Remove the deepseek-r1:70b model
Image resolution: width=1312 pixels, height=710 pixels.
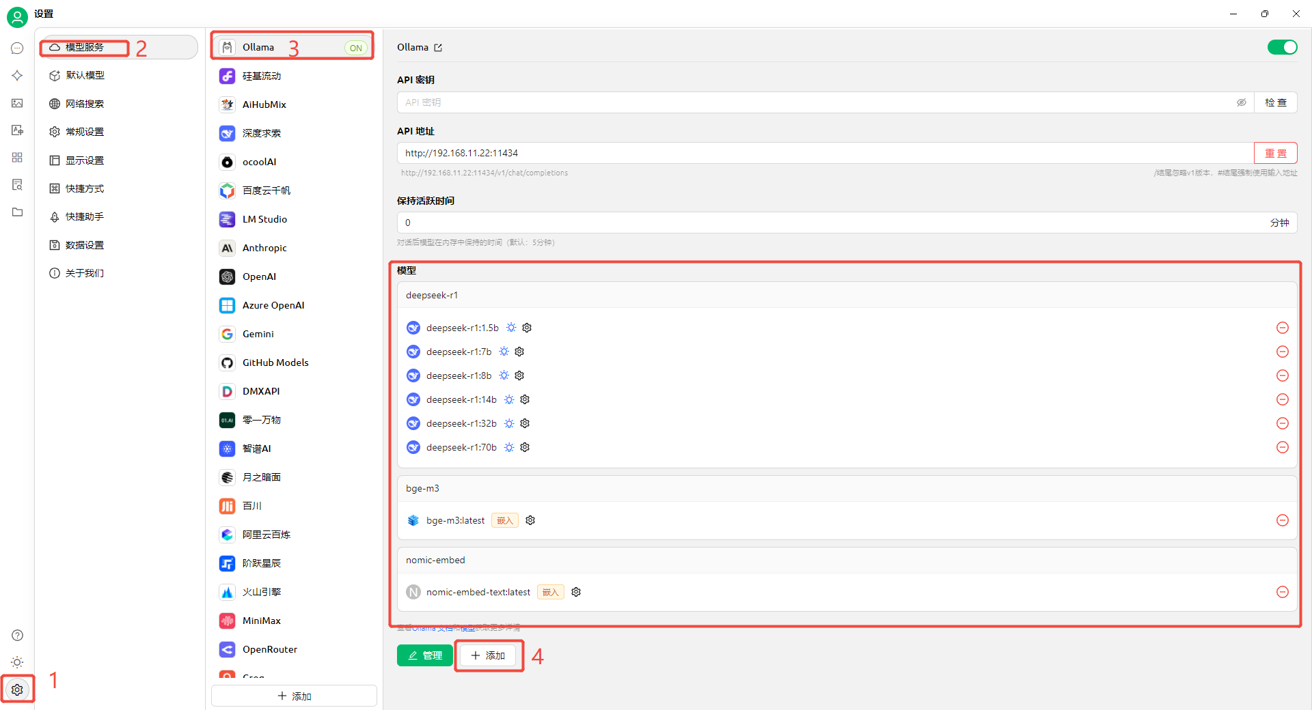tap(1283, 447)
